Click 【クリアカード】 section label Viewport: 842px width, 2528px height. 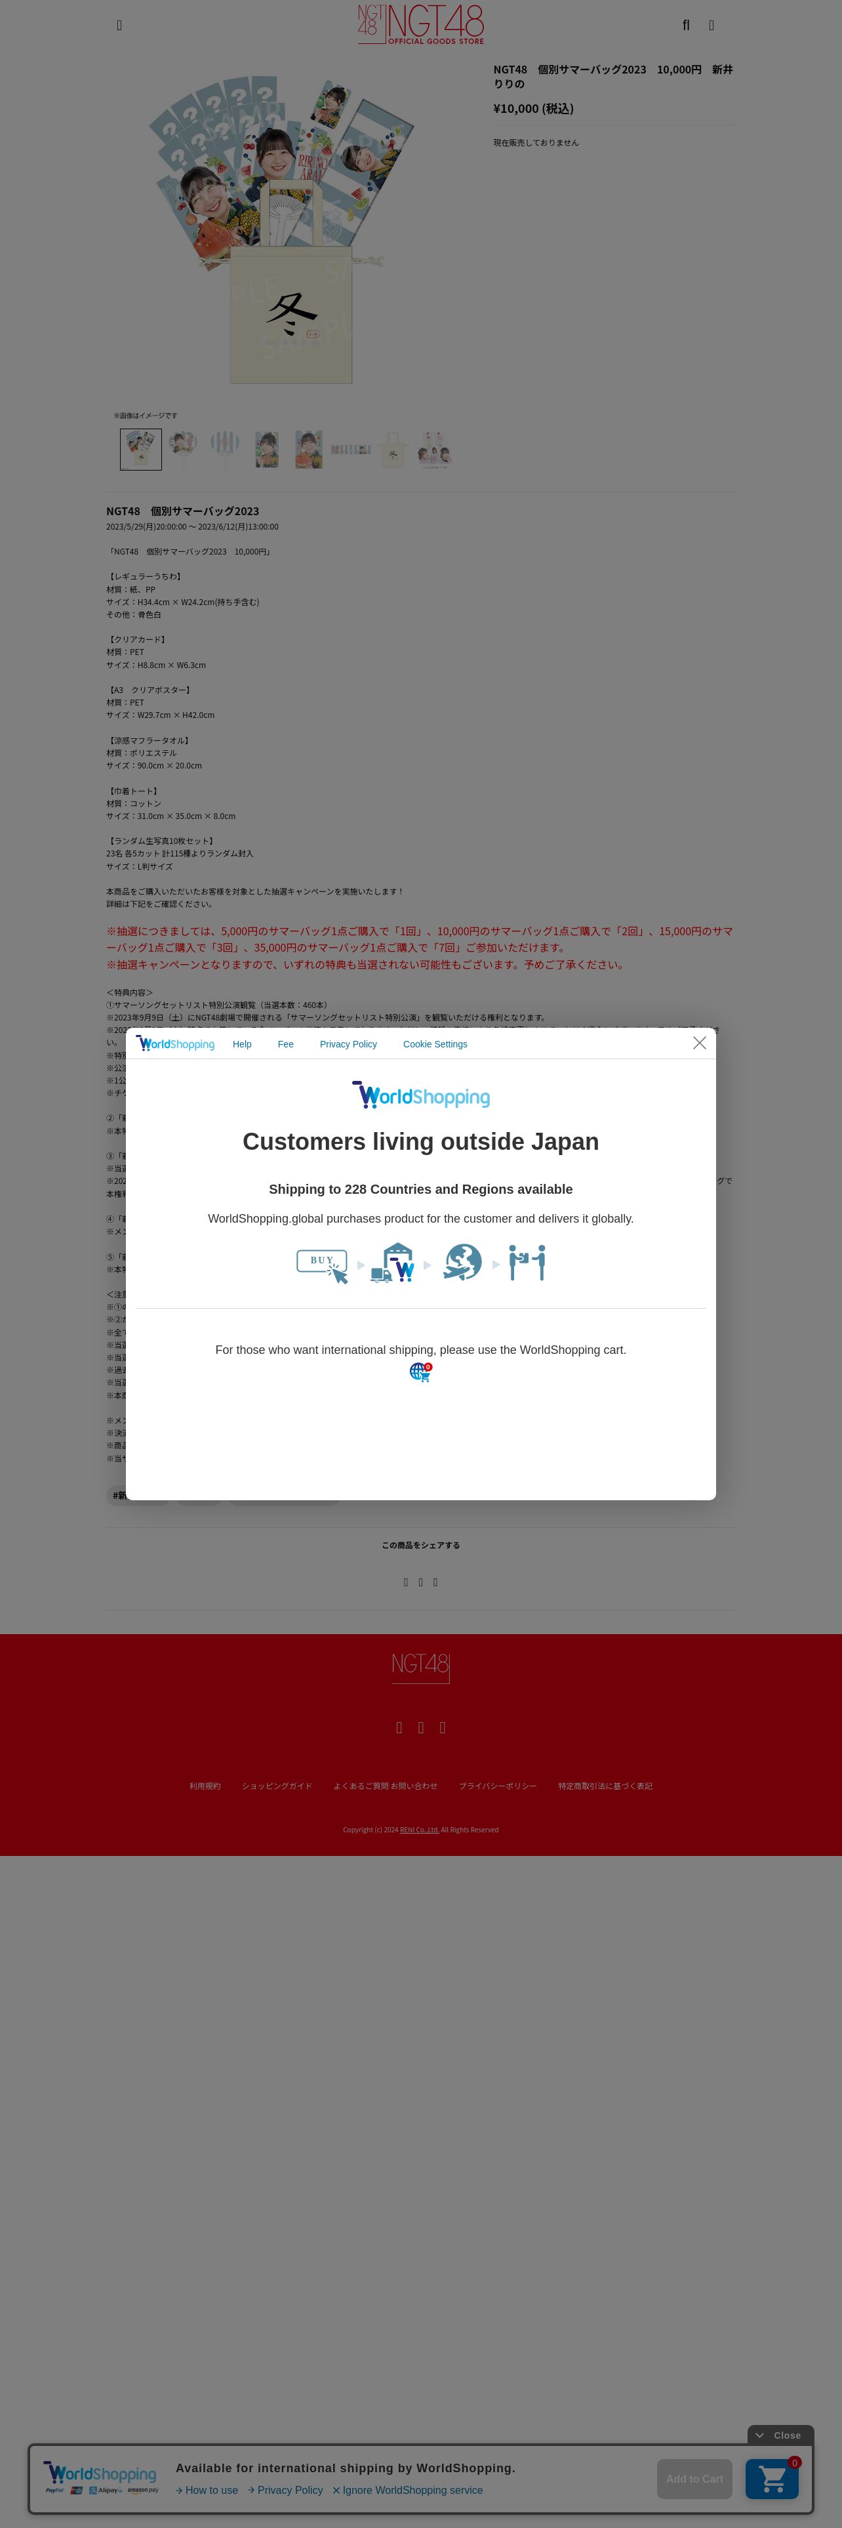(137, 640)
